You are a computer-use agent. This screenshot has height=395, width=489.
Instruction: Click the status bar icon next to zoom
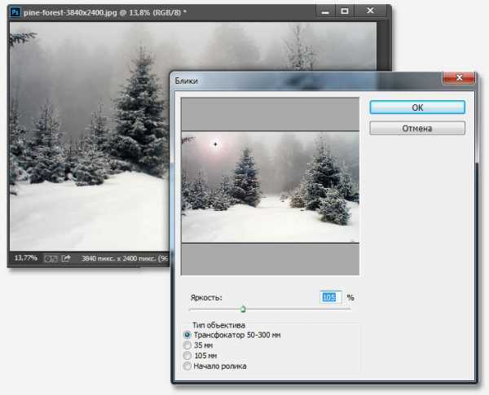pyautogui.click(x=51, y=258)
